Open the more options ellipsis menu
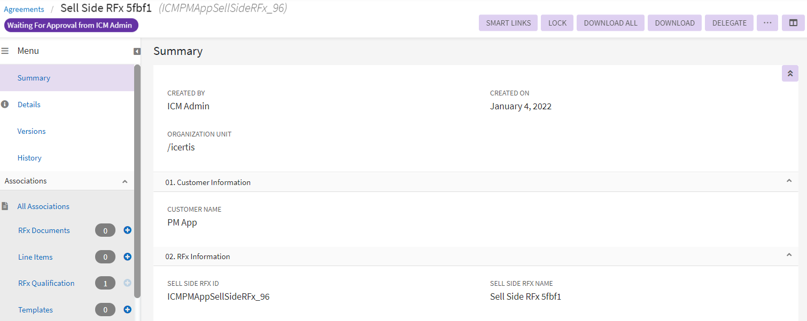The image size is (807, 321). [767, 23]
